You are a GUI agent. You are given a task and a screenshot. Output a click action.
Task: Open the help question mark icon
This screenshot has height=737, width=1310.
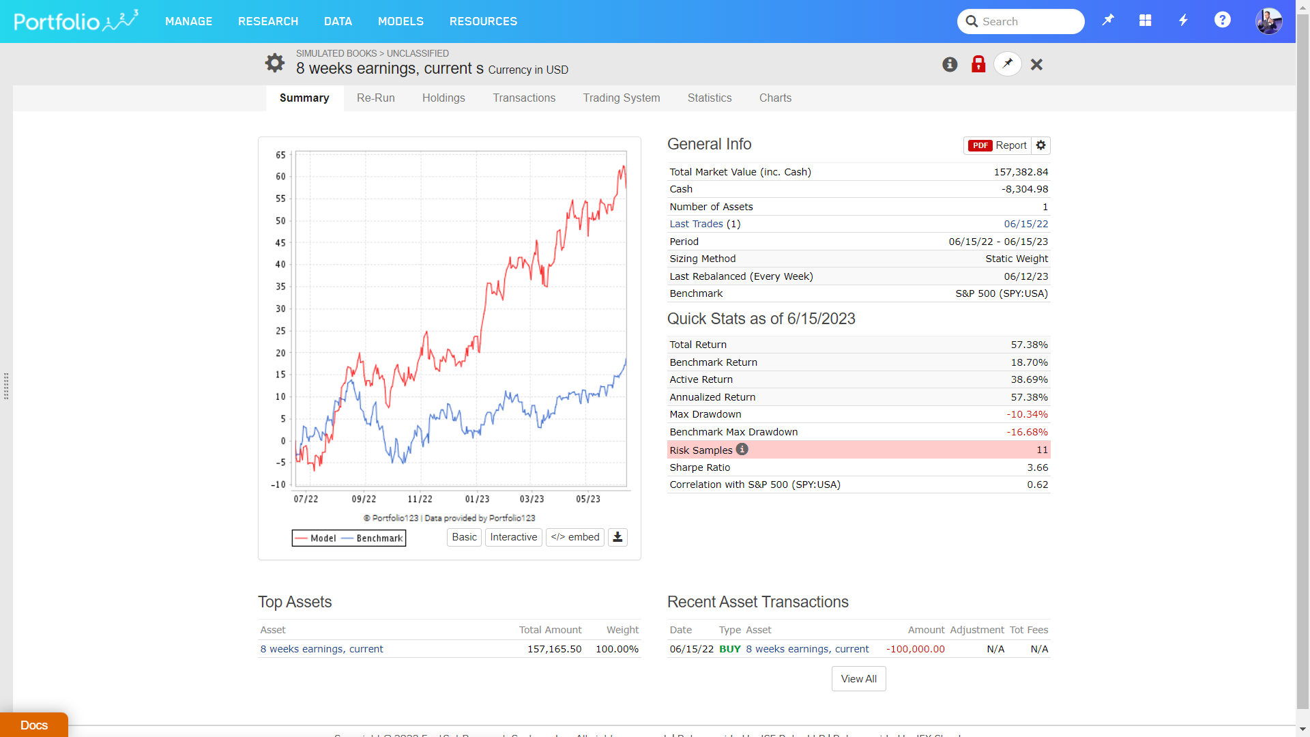1222,20
